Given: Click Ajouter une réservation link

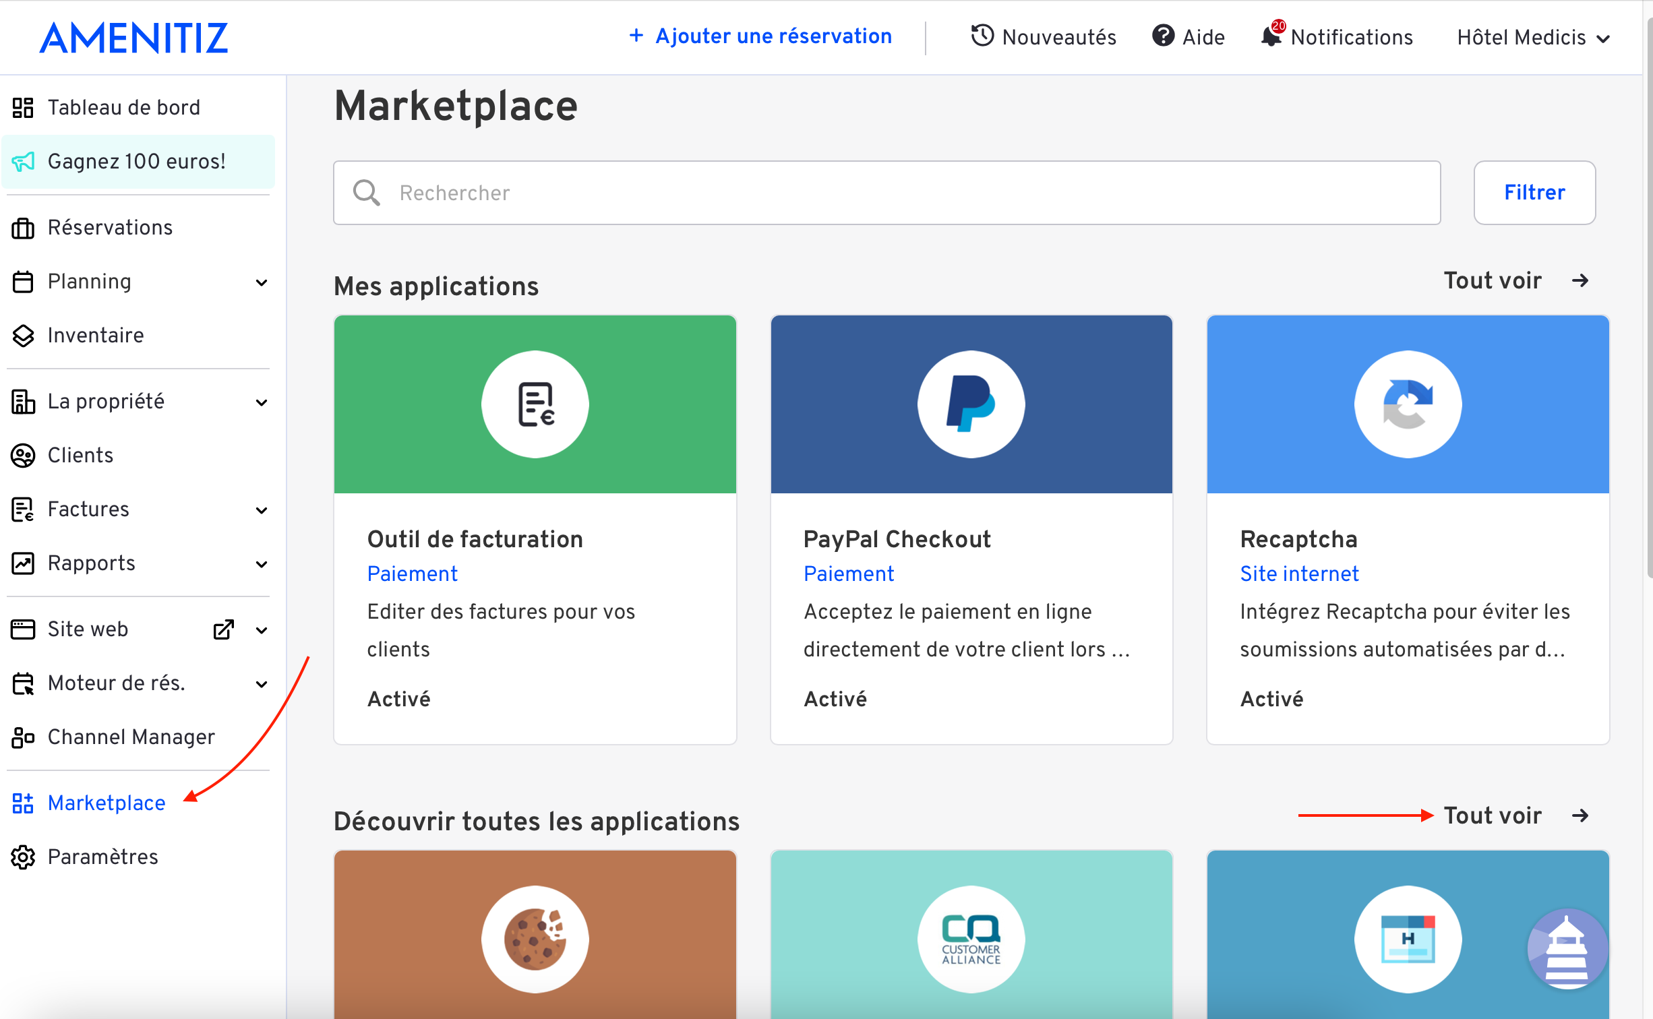Looking at the screenshot, I should (774, 36).
